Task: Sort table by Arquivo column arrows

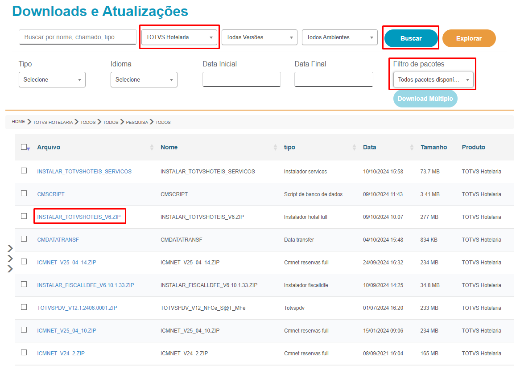Action: (152, 147)
